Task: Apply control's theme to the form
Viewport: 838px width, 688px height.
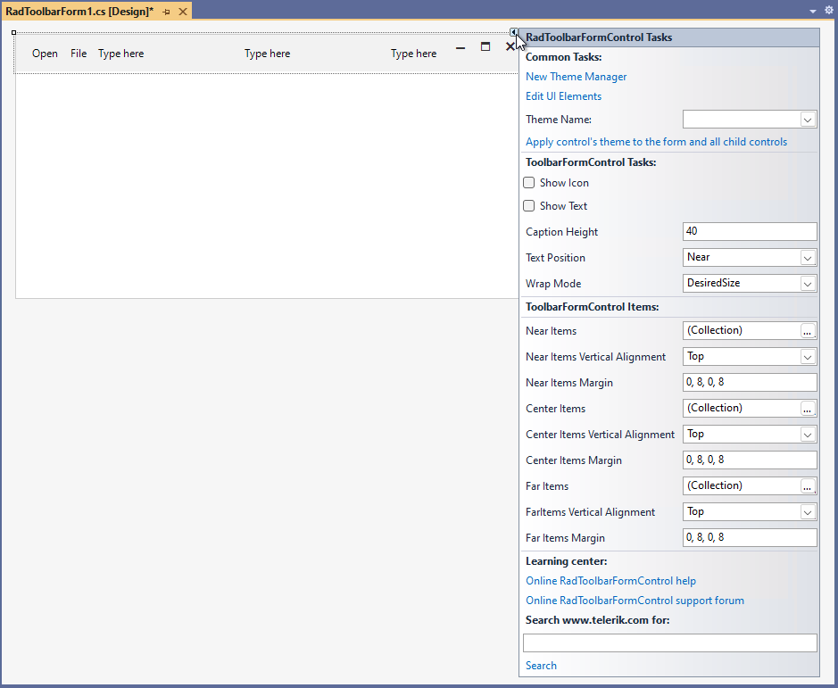Action: pos(656,141)
